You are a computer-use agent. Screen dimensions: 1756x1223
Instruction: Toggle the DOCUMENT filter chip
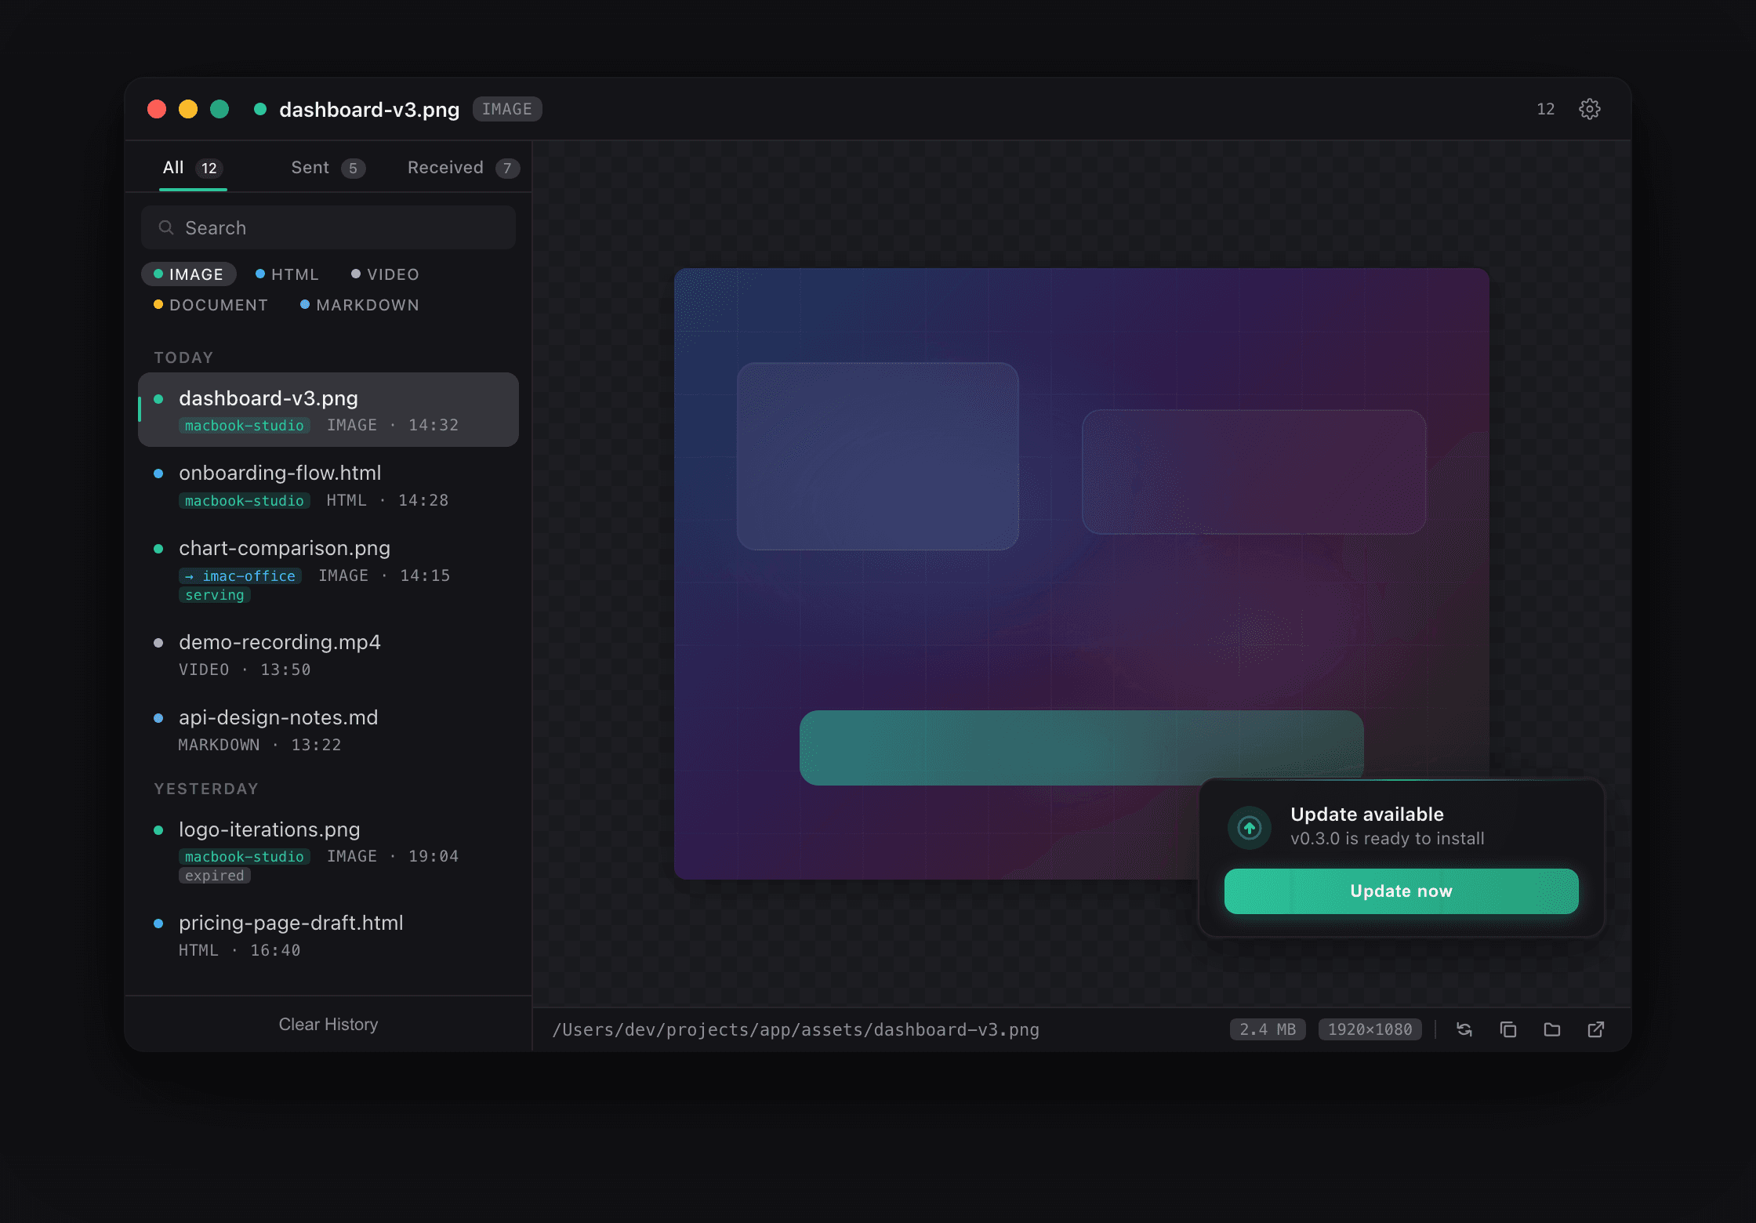(211, 305)
